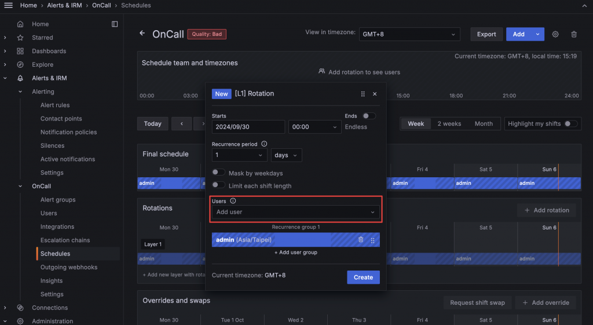Viewport: 593px width, 325px height.
Task: Open Outgoing webhooks in sidebar
Action: (x=69, y=267)
